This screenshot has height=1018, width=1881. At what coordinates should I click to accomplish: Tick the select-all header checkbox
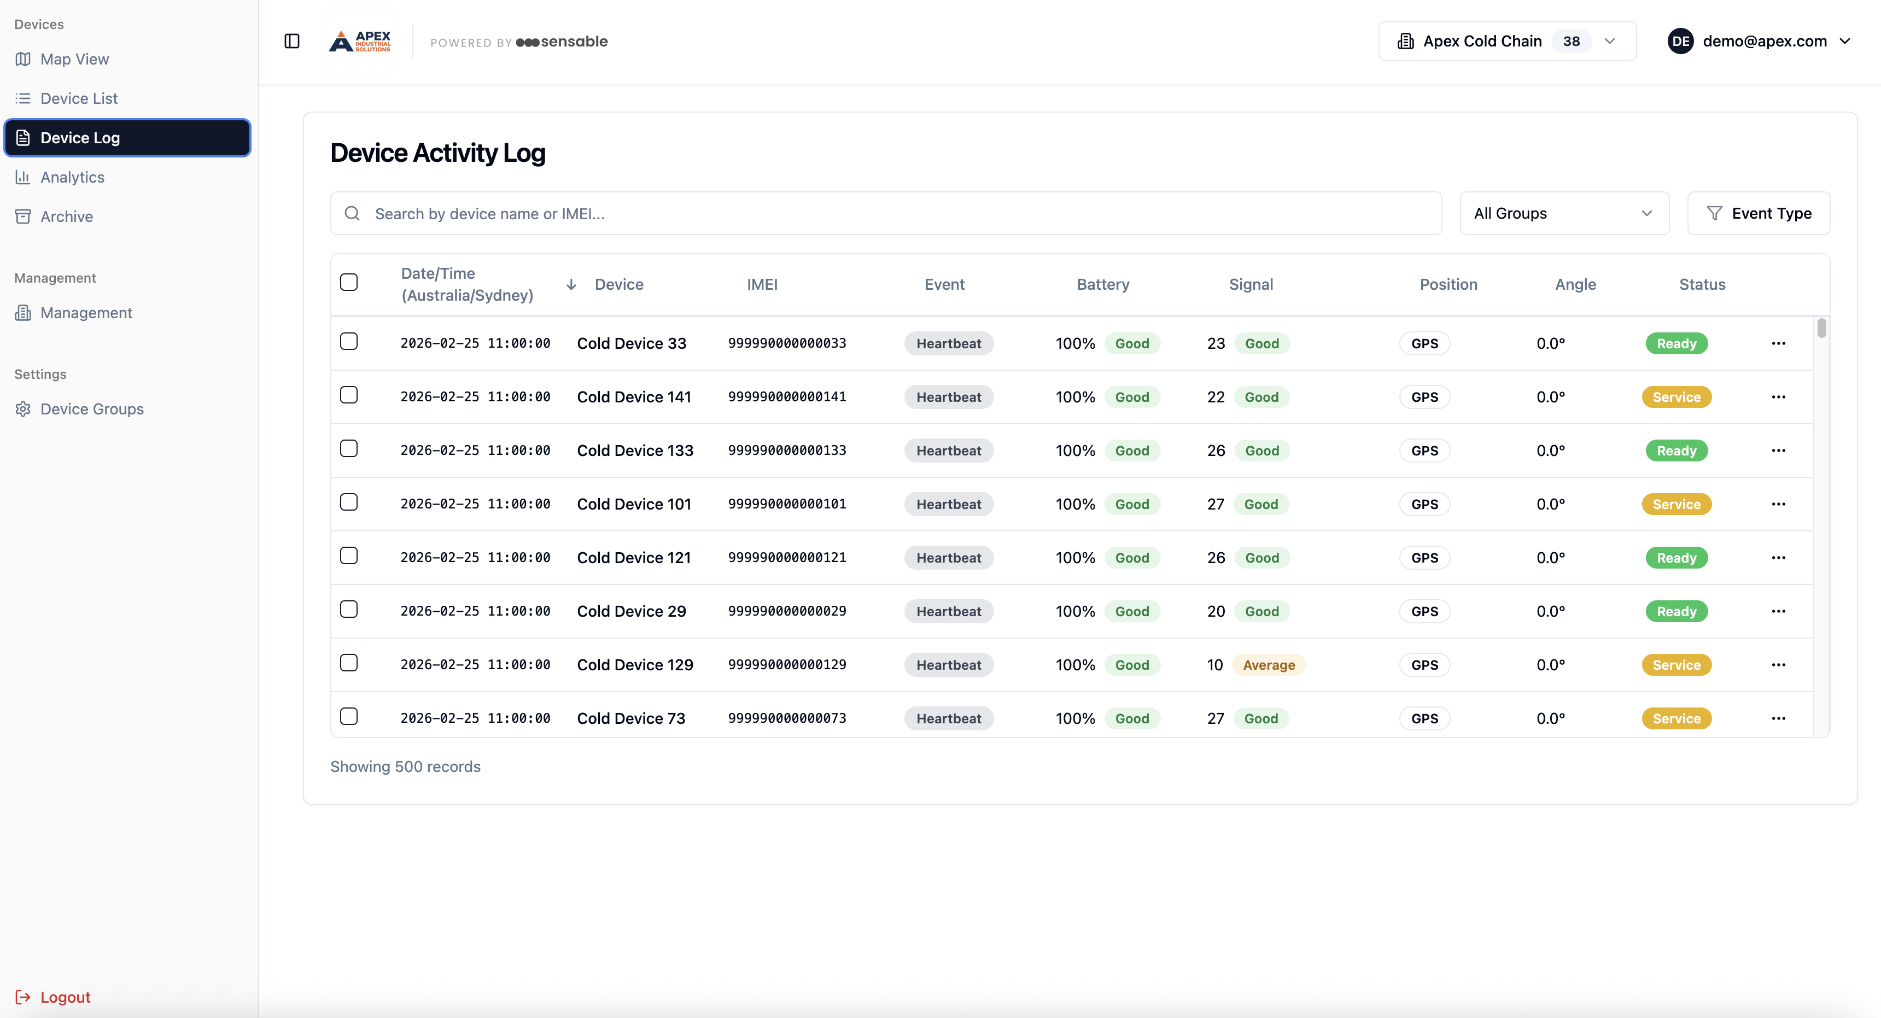349,282
